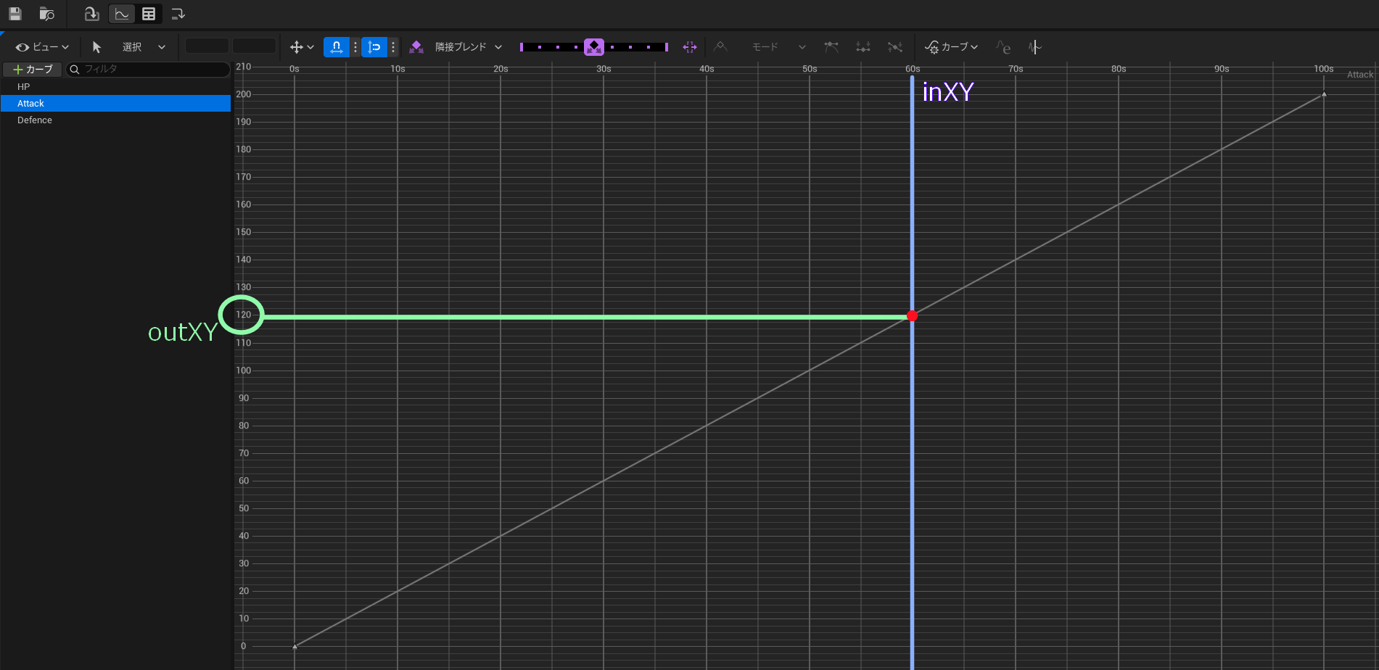Select the curve key at 0s
This screenshot has width=1379, height=670.
[295, 646]
